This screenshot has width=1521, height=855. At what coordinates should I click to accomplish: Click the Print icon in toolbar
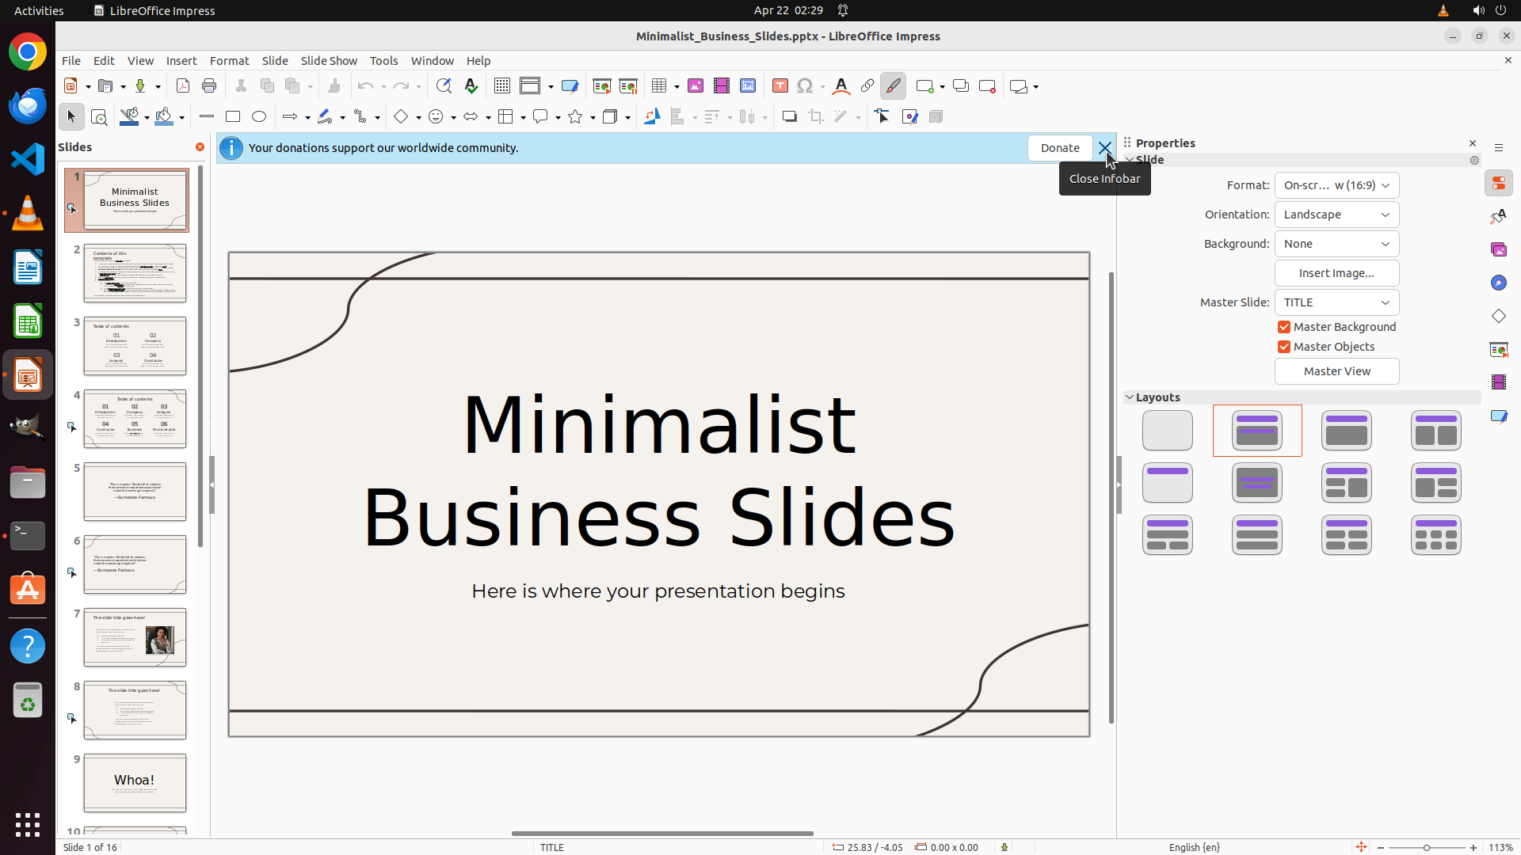(209, 86)
